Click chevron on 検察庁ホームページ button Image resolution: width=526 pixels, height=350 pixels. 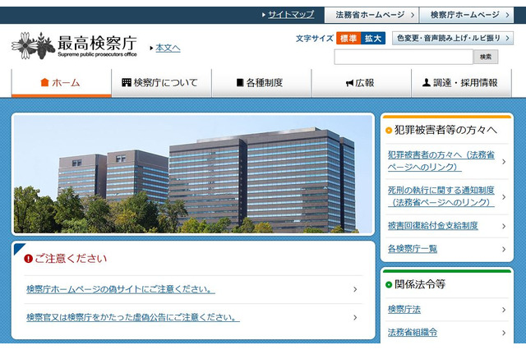tap(507, 15)
